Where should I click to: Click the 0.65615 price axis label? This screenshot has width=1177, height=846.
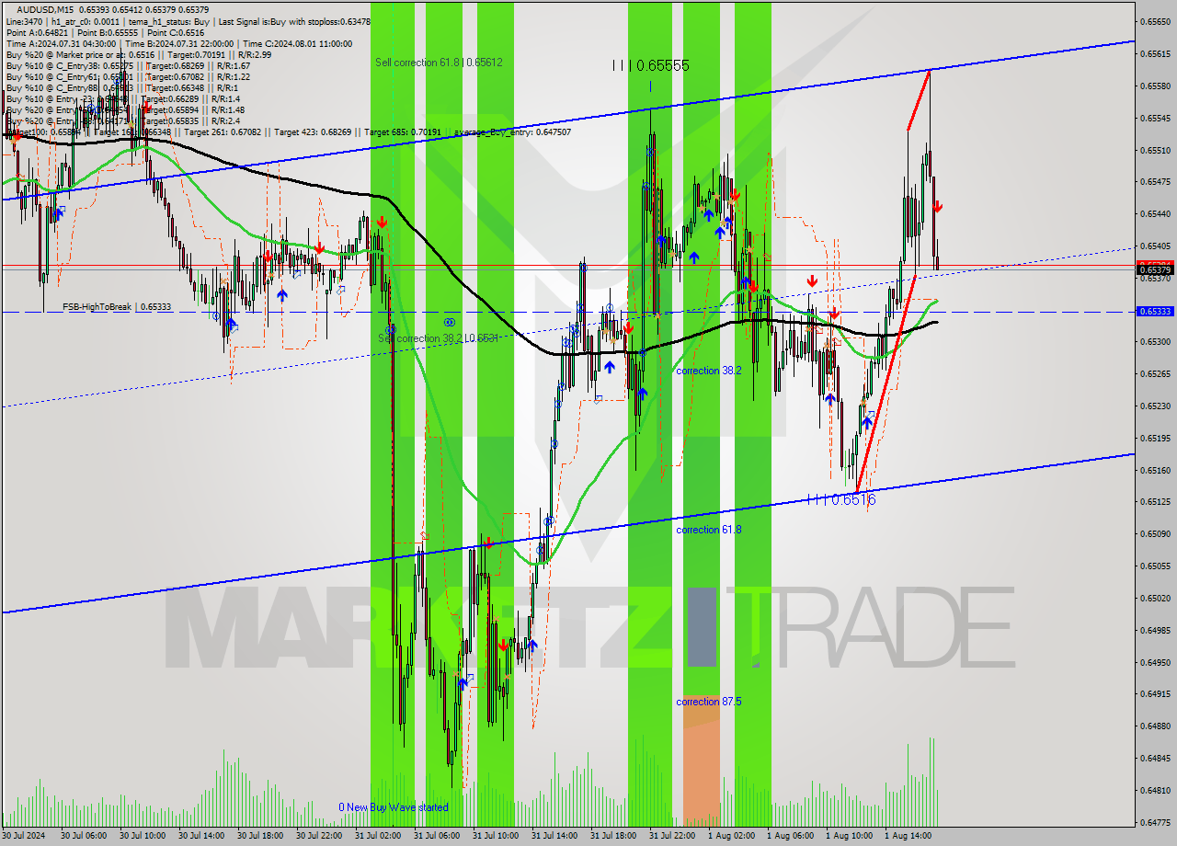[1155, 53]
